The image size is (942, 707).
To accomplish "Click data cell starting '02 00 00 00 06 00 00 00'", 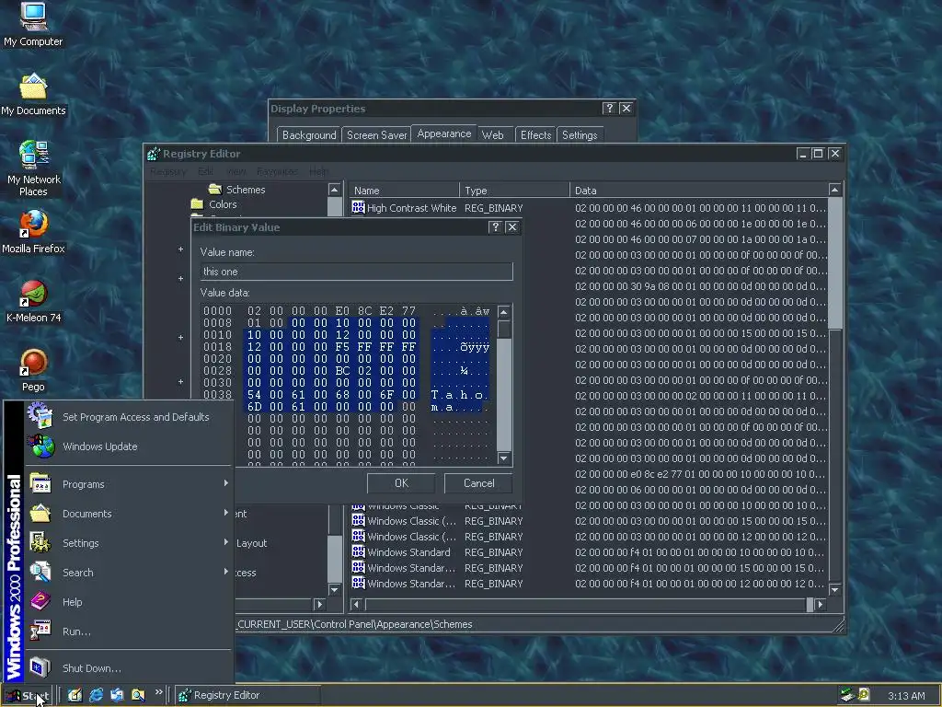I will pyautogui.click(x=700, y=490).
